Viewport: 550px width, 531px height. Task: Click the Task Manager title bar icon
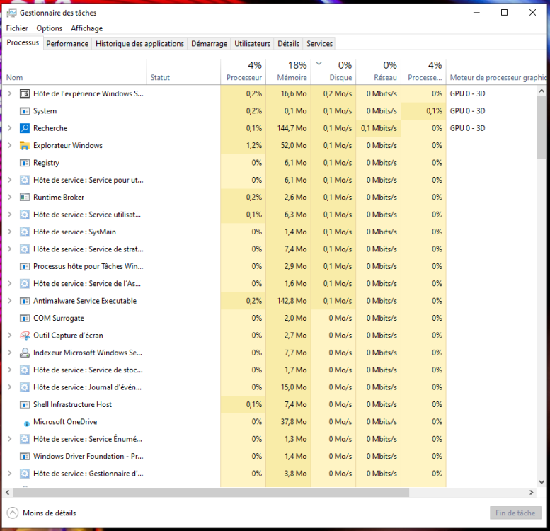coord(11,13)
